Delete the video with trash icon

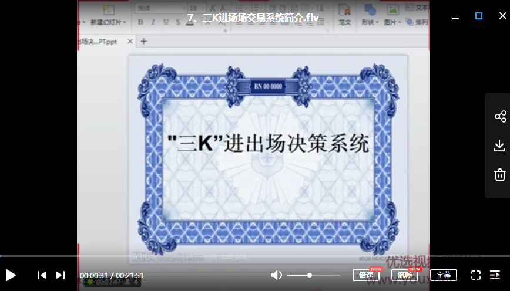click(x=500, y=175)
